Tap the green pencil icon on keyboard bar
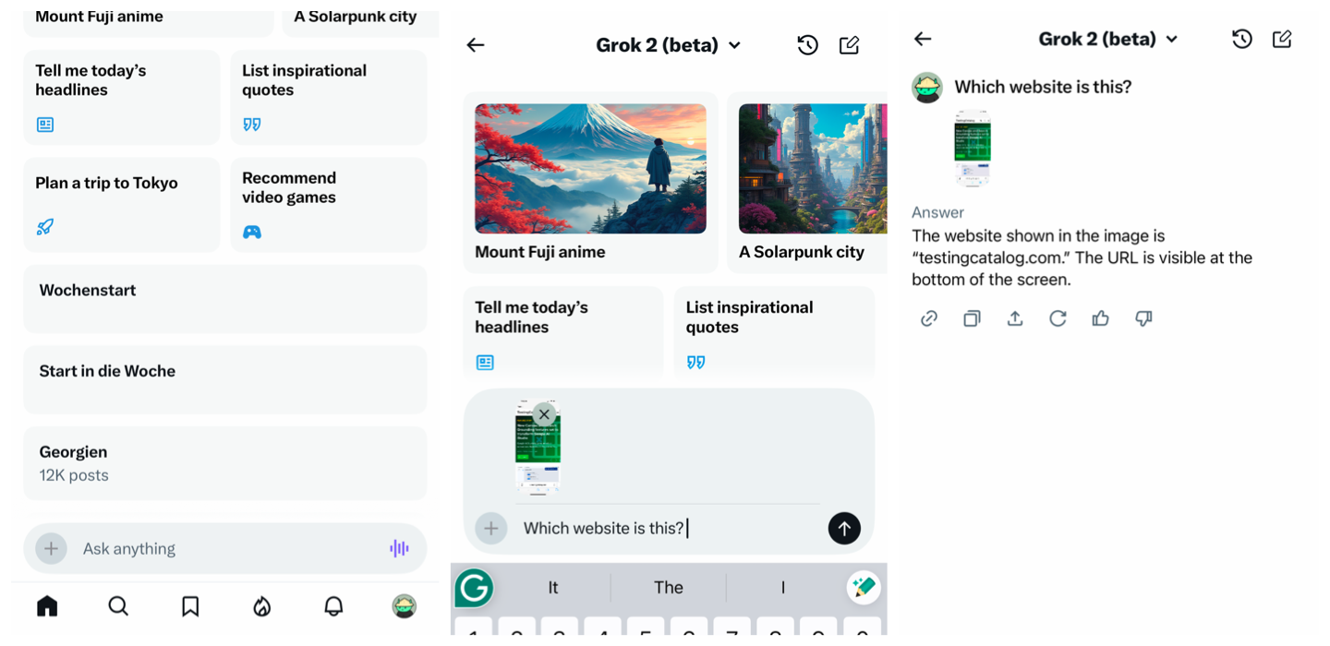This screenshot has width=1330, height=646. pyautogui.click(x=864, y=588)
